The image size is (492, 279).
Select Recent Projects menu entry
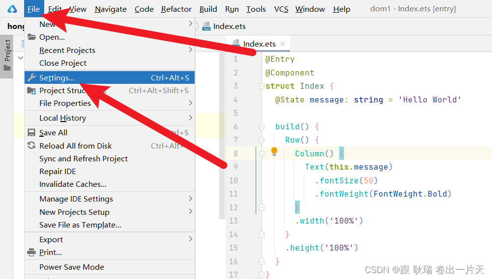tap(110, 50)
